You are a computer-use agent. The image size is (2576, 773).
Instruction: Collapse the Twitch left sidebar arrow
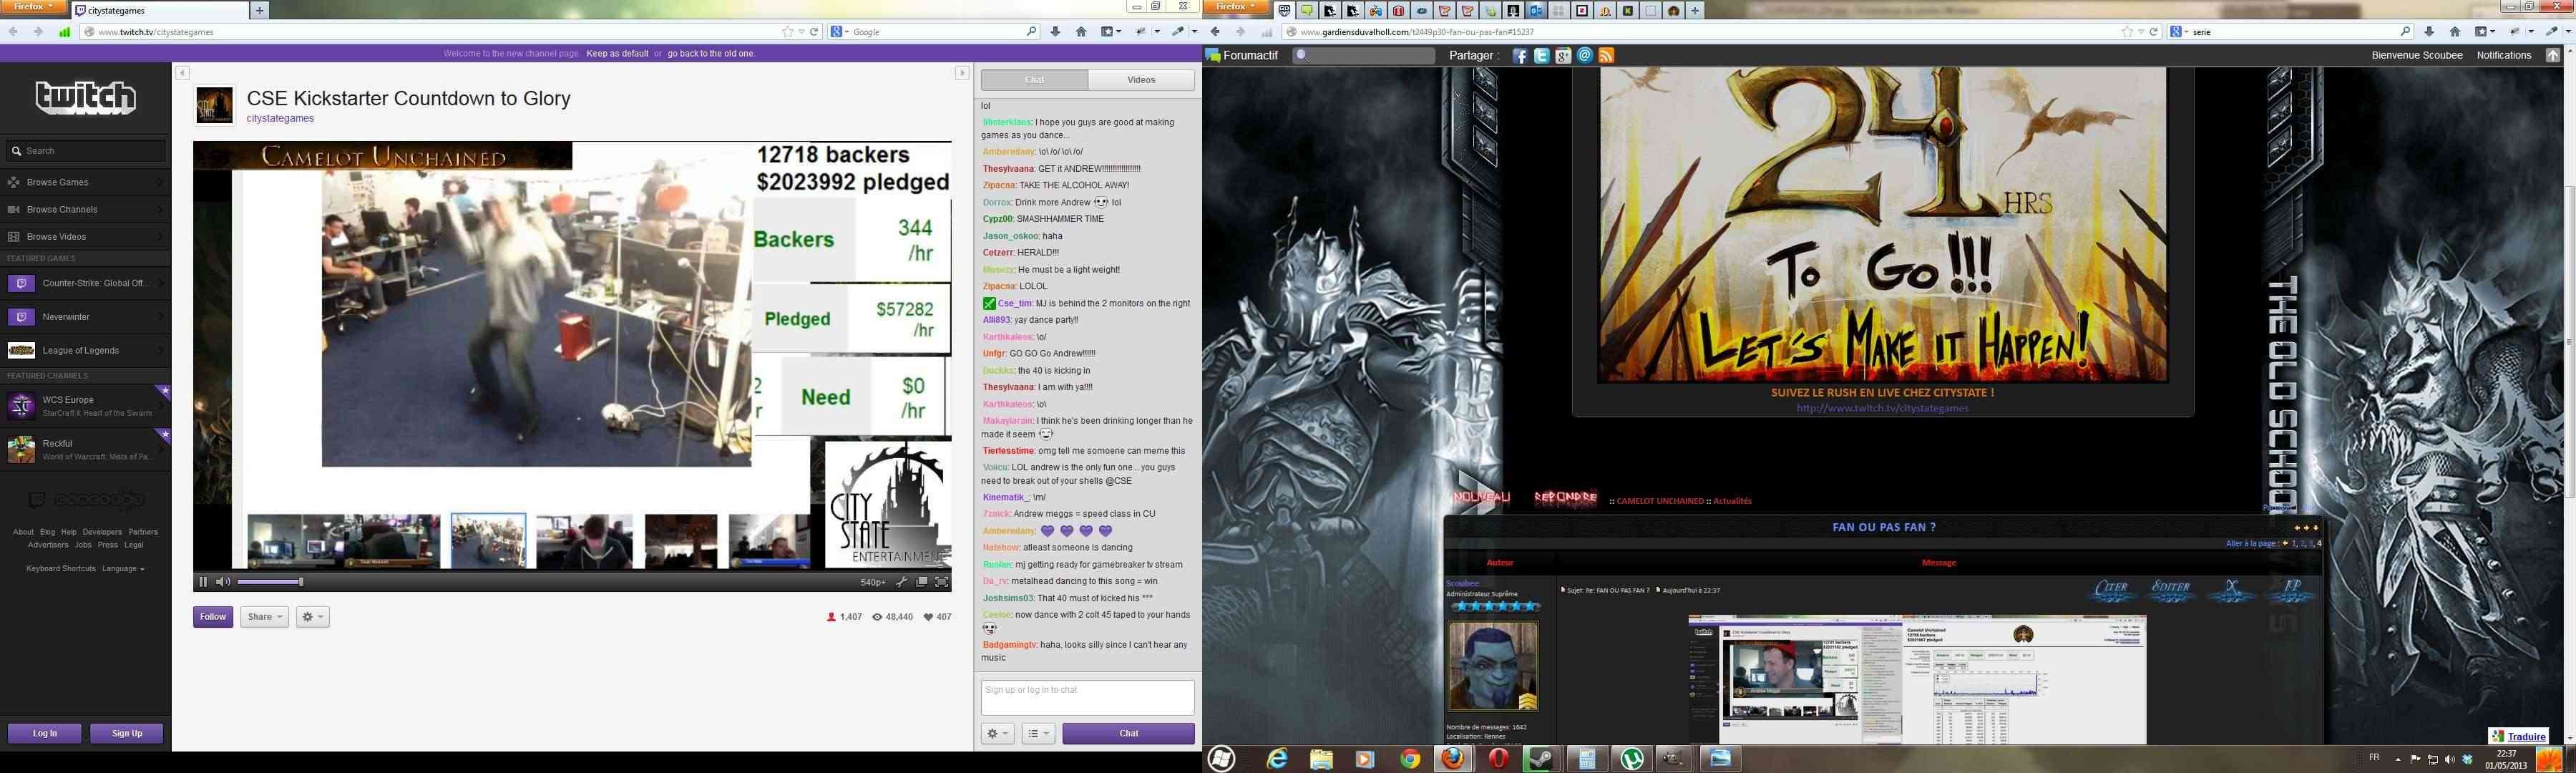point(182,73)
